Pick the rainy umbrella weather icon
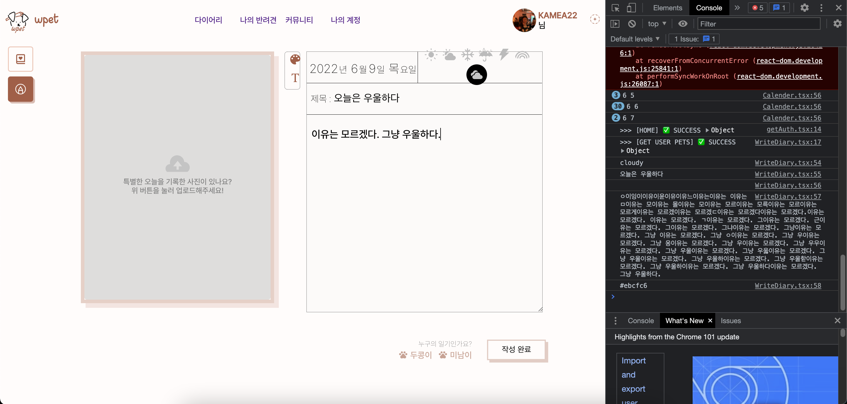Image resolution: width=847 pixels, height=404 pixels. (485, 55)
